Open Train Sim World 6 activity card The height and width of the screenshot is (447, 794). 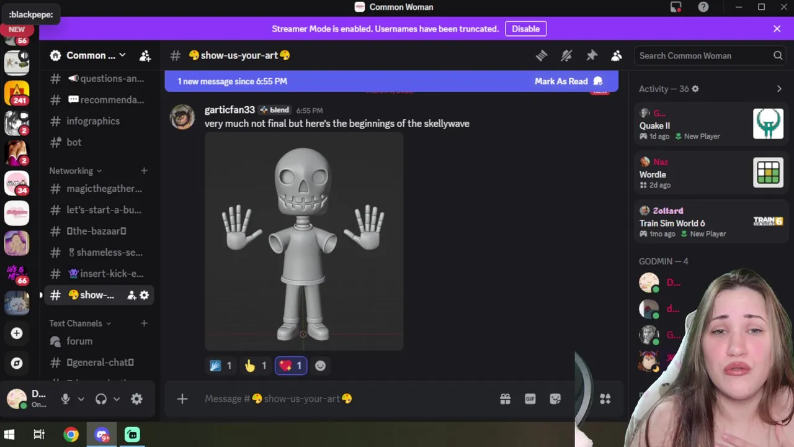(712, 222)
